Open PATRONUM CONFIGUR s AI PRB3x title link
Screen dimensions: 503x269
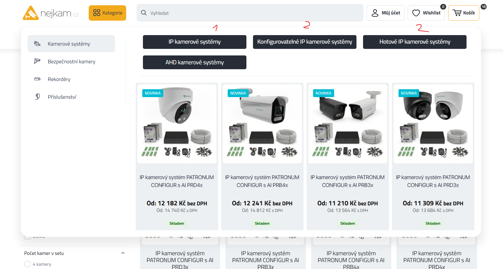click(x=347, y=181)
